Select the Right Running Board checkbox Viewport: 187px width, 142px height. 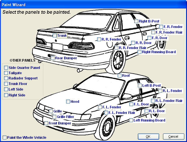pyautogui.click(x=139, y=52)
